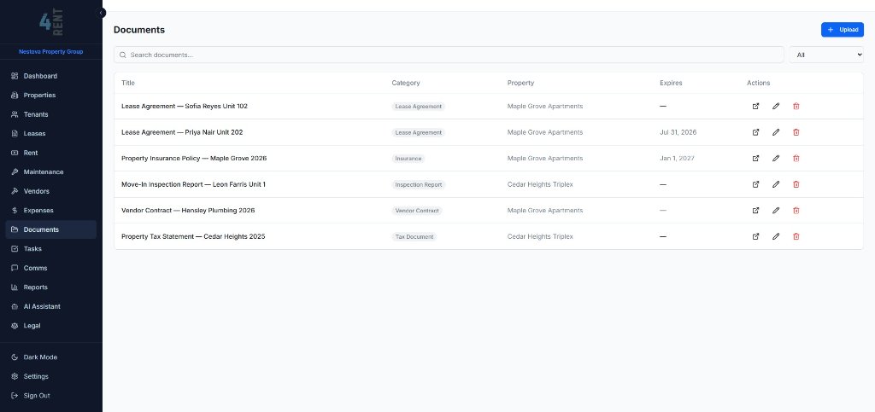Select 'Lease Agreement — Priya Nair Unit 202' title
This screenshot has height=412, width=875.
tap(182, 132)
